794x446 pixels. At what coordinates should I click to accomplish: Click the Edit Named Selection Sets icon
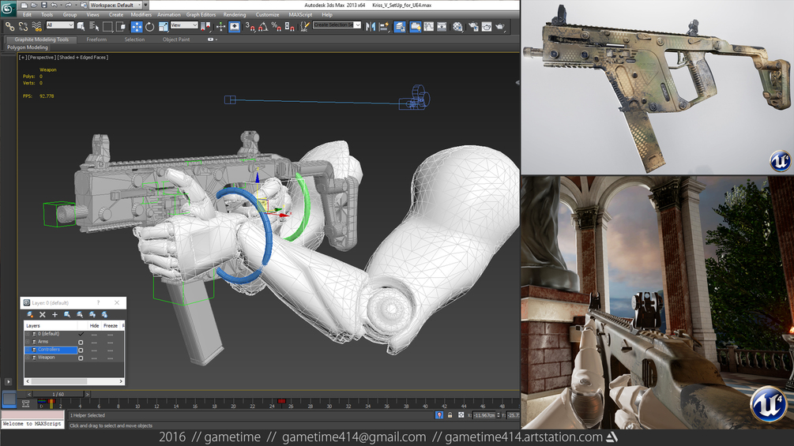(x=304, y=26)
